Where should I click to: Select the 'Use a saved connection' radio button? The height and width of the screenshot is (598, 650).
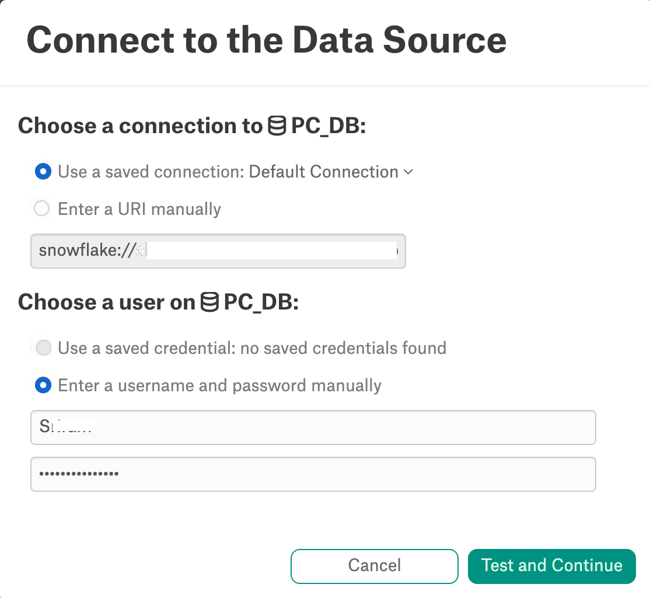coord(43,171)
